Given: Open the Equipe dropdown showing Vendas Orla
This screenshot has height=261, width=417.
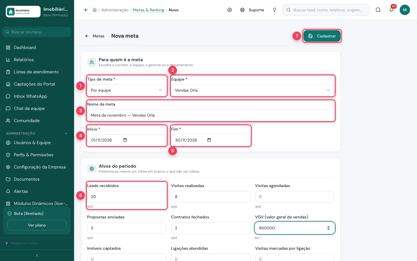Looking at the screenshot, I should pos(253,90).
